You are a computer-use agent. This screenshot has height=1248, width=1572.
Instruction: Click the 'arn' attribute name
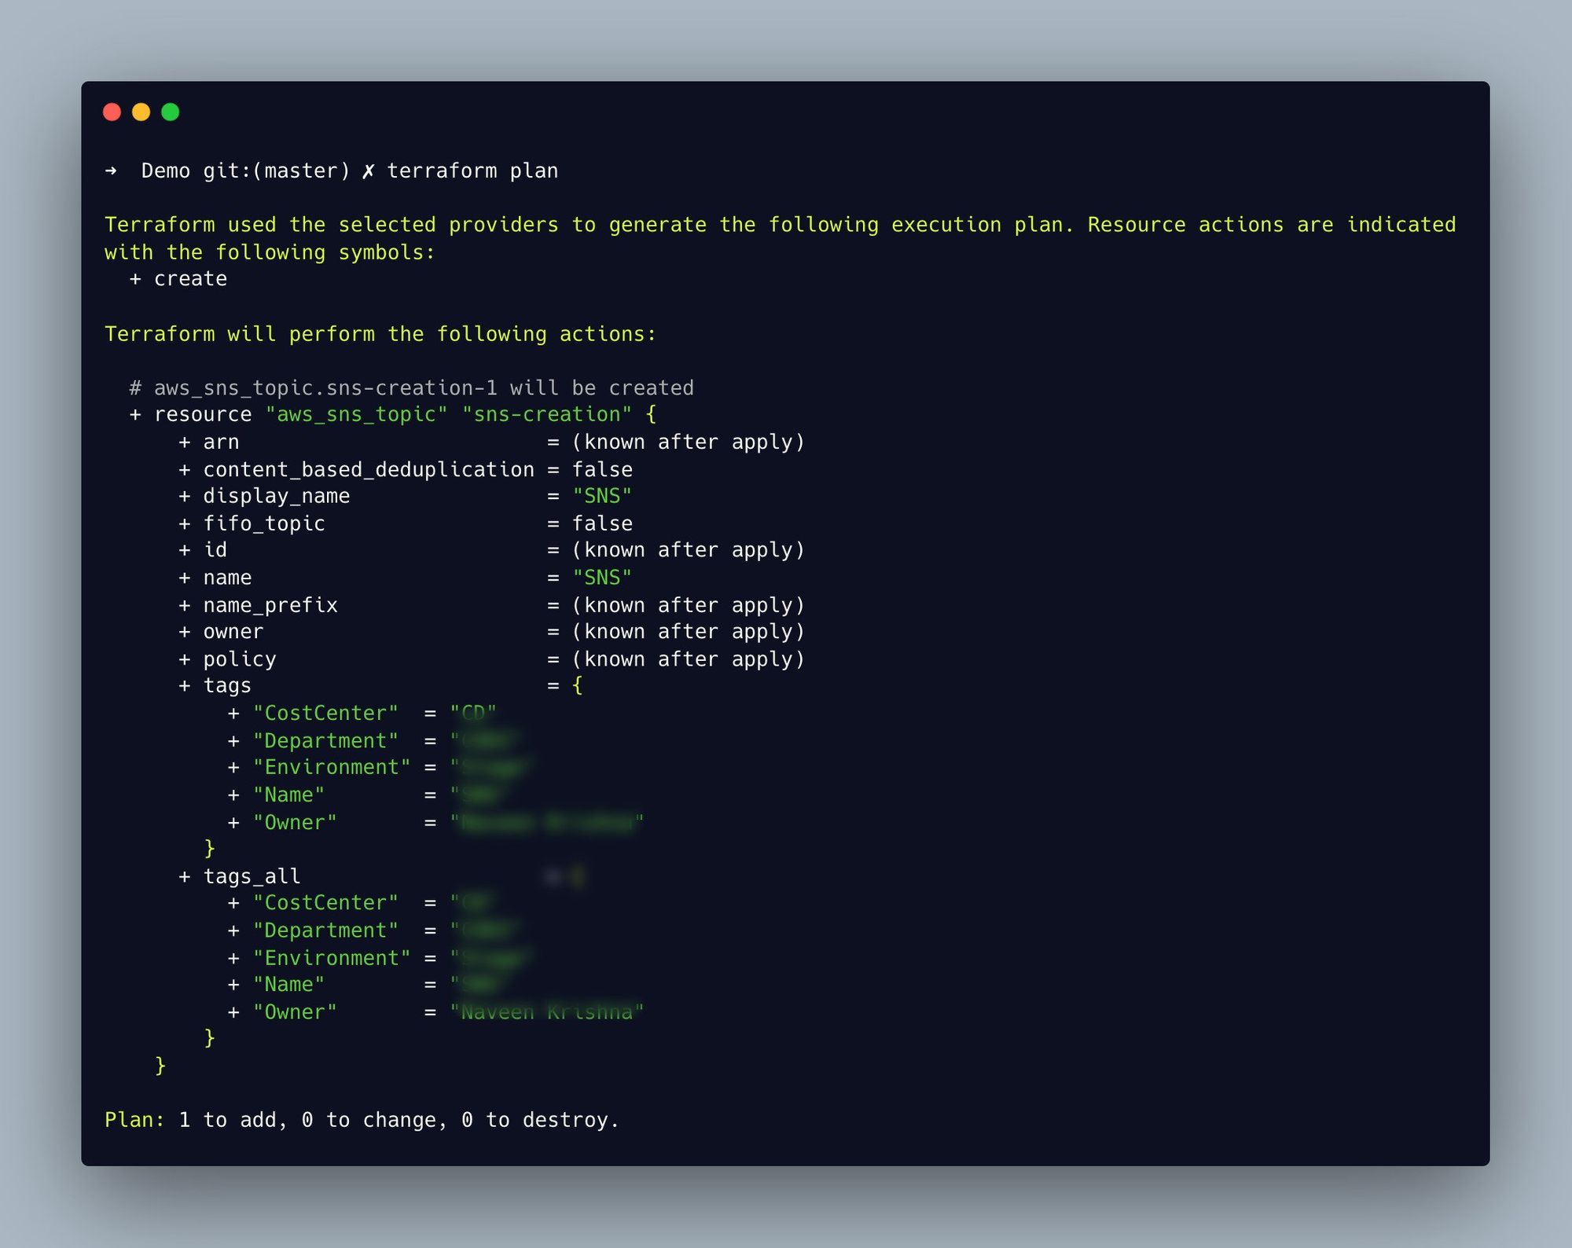point(221,442)
